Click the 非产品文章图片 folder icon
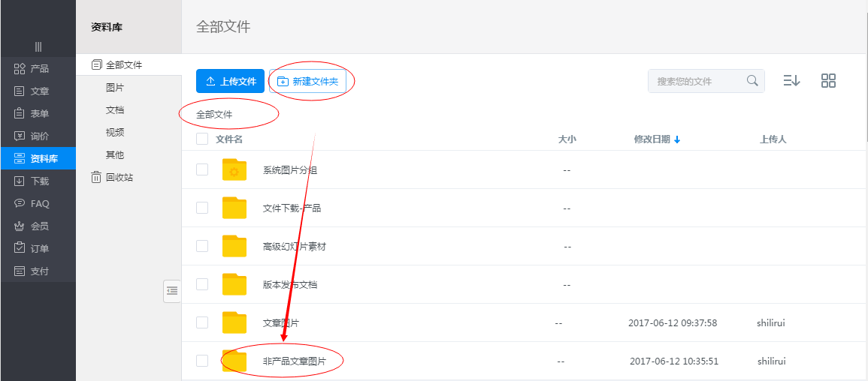Screen dimensions: 868x381 234,361
